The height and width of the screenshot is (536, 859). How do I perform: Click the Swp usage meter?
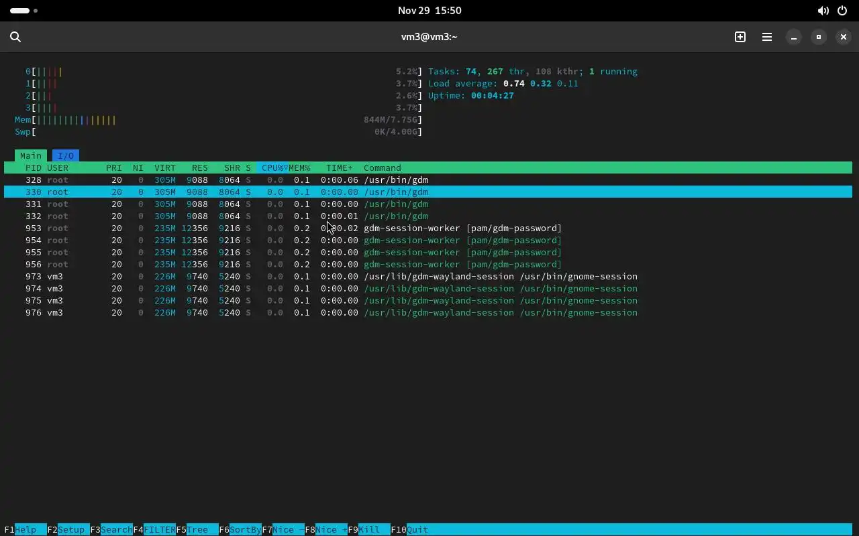point(219,132)
